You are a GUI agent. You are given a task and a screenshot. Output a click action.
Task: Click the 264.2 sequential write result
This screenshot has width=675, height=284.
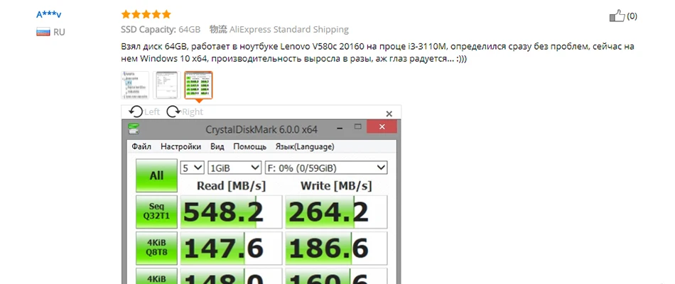[x=336, y=212]
